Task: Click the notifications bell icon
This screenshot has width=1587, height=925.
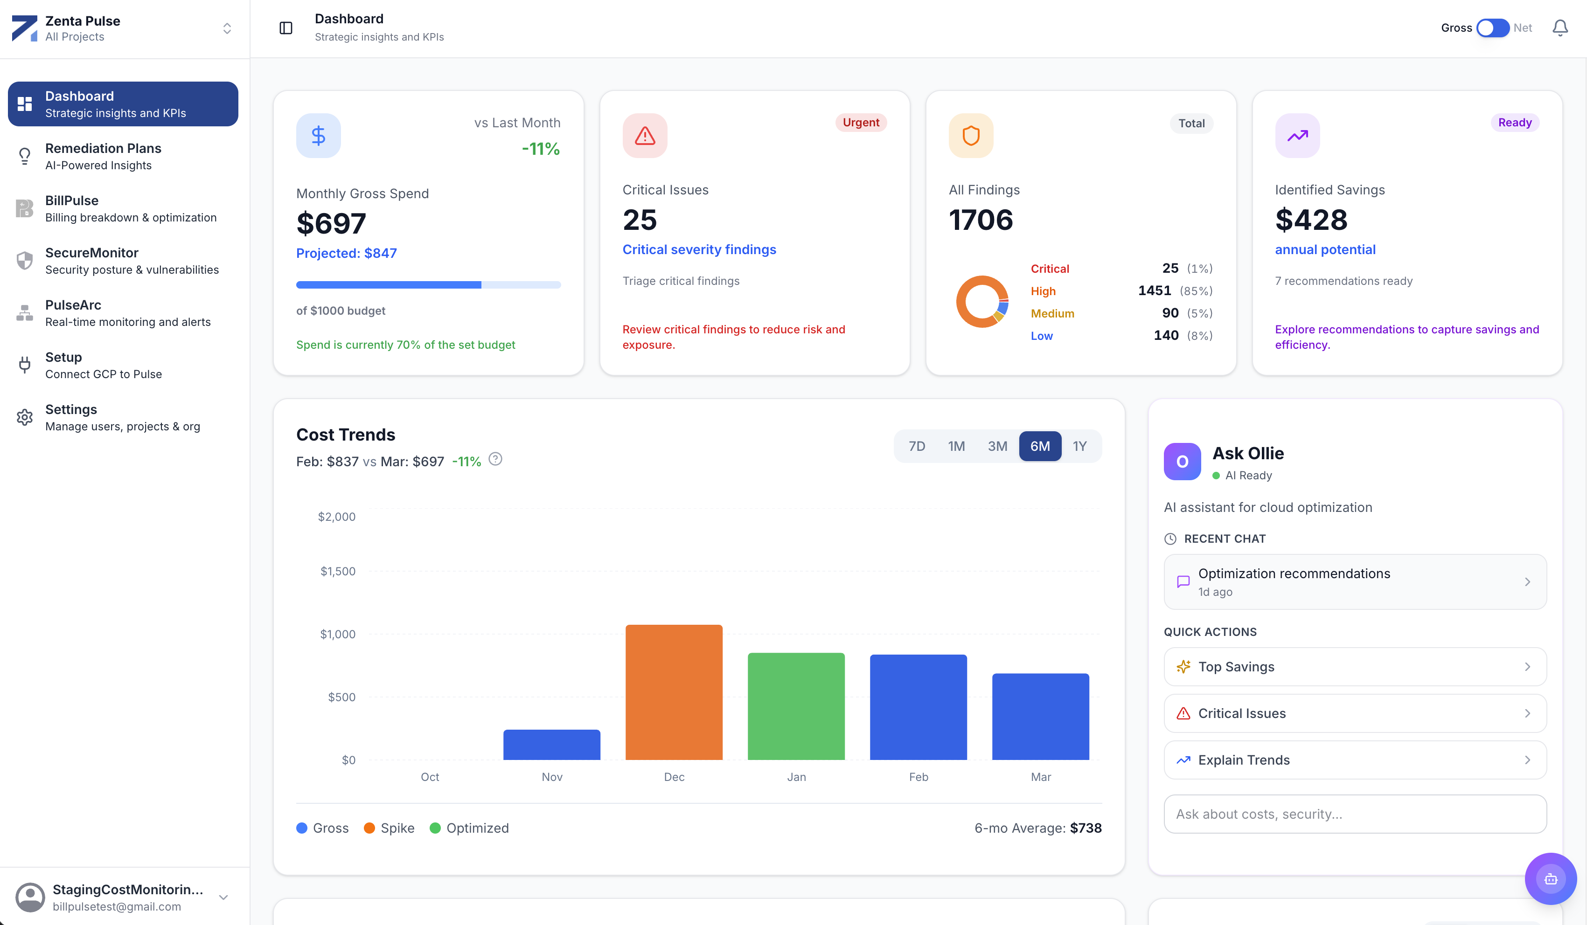Action: coord(1559,28)
